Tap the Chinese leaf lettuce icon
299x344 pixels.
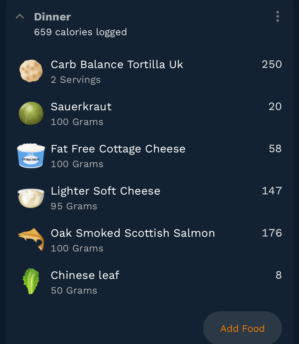click(31, 281)
